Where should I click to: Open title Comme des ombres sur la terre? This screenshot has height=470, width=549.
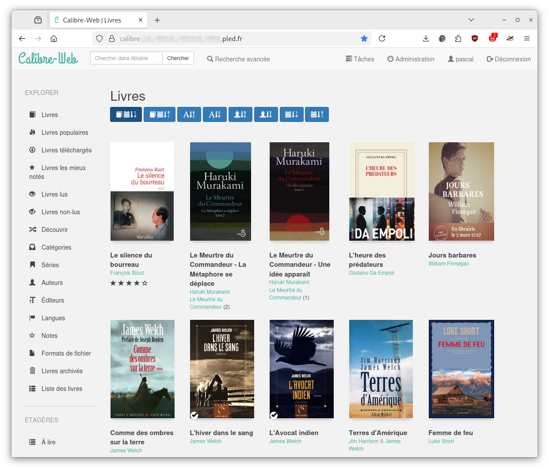tap(141, 437)
